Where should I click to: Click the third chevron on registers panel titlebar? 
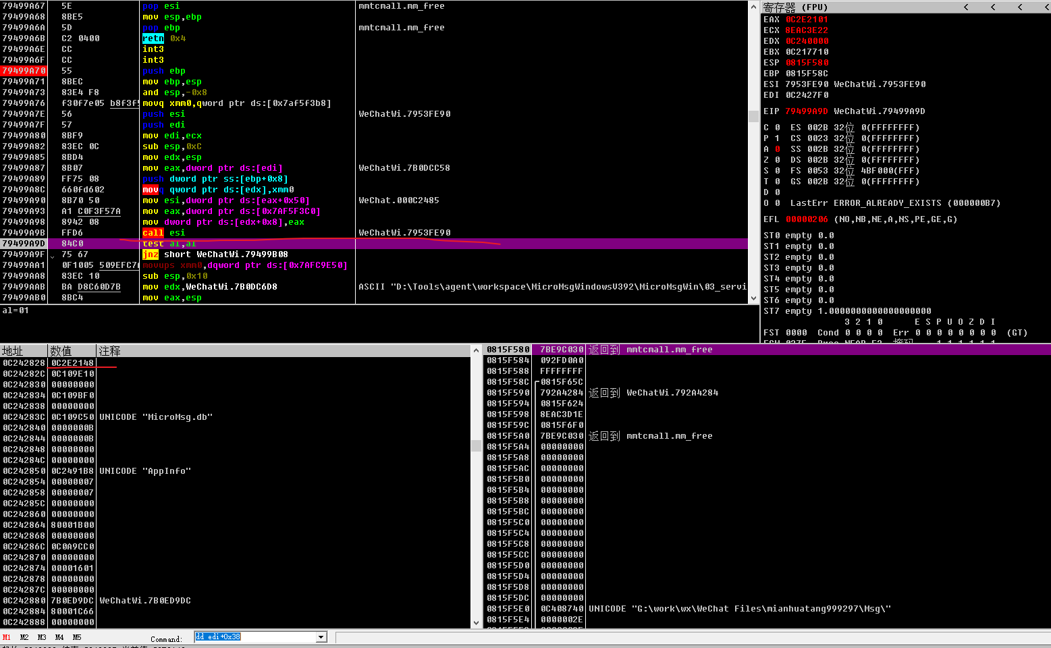coord(1019,7)
